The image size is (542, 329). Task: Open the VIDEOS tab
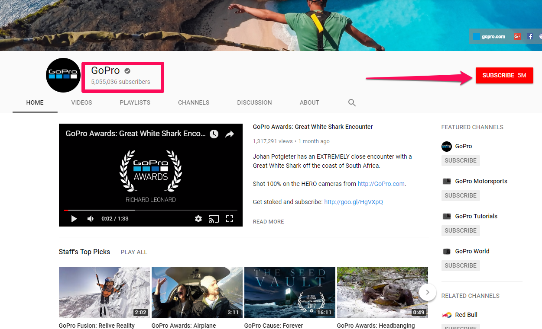tap(82, 102)
